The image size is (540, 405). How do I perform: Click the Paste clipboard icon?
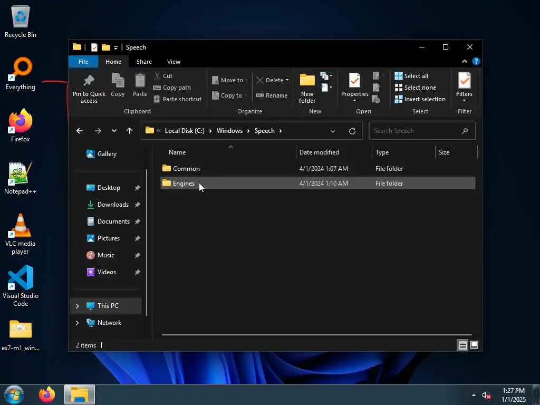pos(140,80)
